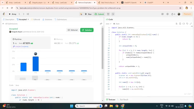The image size is (194, 109).
Task: Open the timer alarm icon
Action: coord(108,14)
